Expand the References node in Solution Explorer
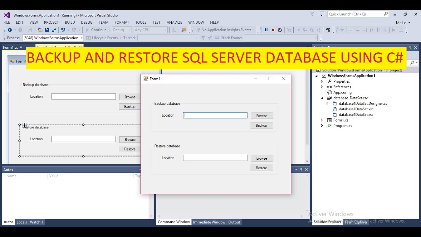The width and height of the screenshot is (421, 237). 322,87
